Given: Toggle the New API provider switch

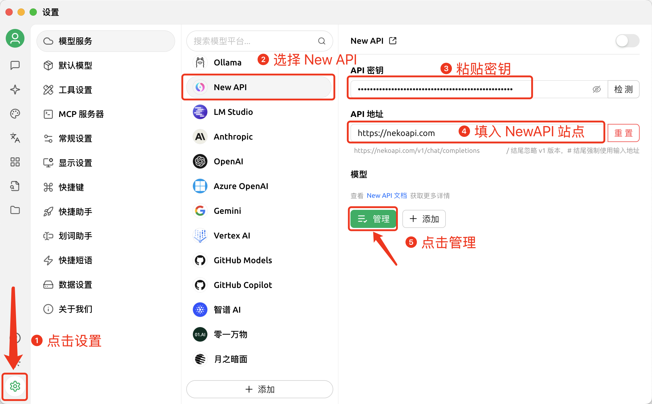Looking at the screenshot, I should pos(627,40).
